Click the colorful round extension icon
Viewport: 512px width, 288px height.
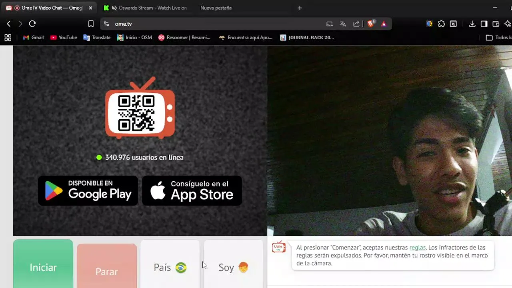pyautogui.click(x=429, y=24)
